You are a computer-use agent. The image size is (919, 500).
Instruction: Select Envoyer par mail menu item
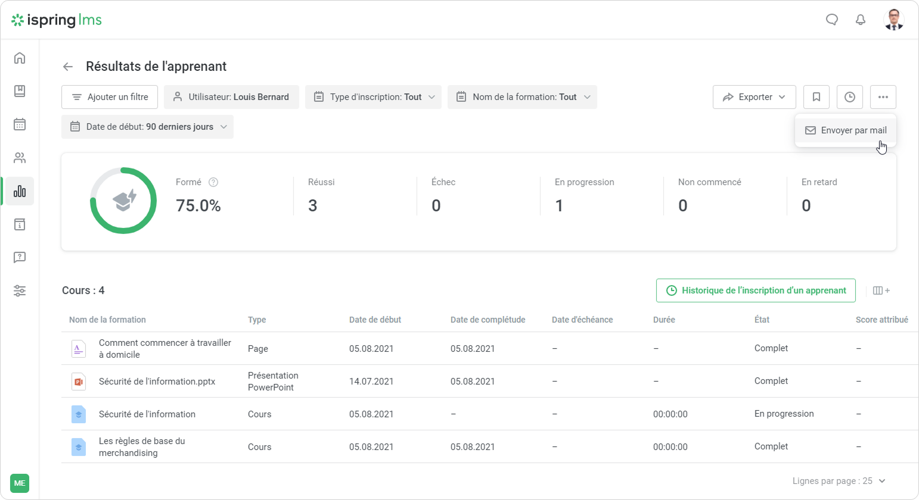click(x=846, y=130)
